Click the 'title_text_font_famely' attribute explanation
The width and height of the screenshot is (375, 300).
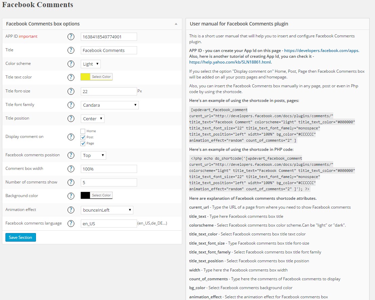pos(255,252)
